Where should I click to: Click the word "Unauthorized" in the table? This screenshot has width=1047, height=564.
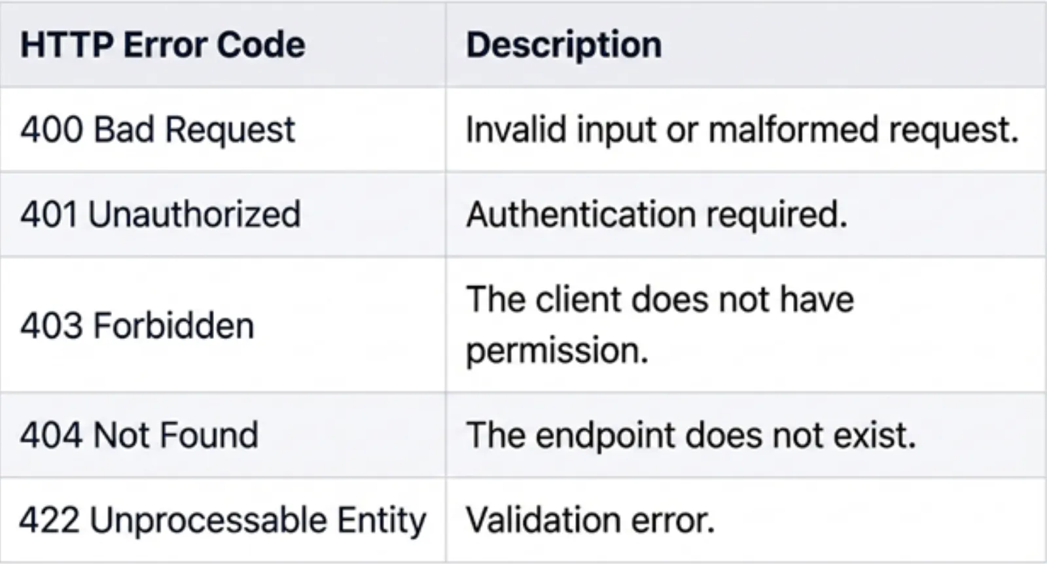click(x=194, y=214)
